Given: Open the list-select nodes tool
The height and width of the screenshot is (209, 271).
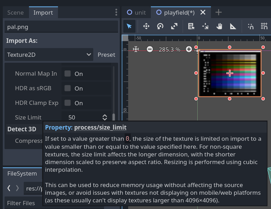Looking at the screenshot, I should pyautogui.click(x=191, y=26).
